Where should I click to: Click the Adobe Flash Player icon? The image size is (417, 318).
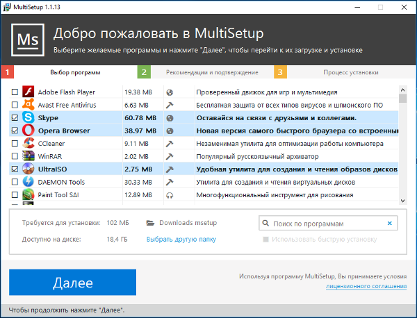28,92
